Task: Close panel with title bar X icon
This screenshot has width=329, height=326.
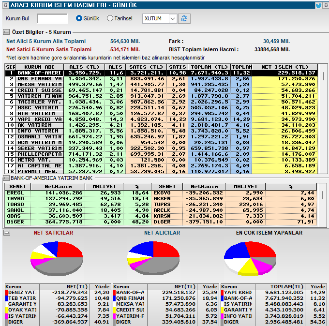Action: tap(326, 5)
